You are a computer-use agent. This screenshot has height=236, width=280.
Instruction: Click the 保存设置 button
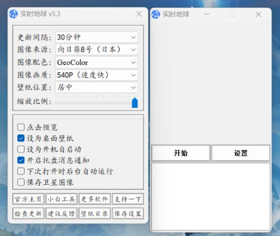point(128,214)
